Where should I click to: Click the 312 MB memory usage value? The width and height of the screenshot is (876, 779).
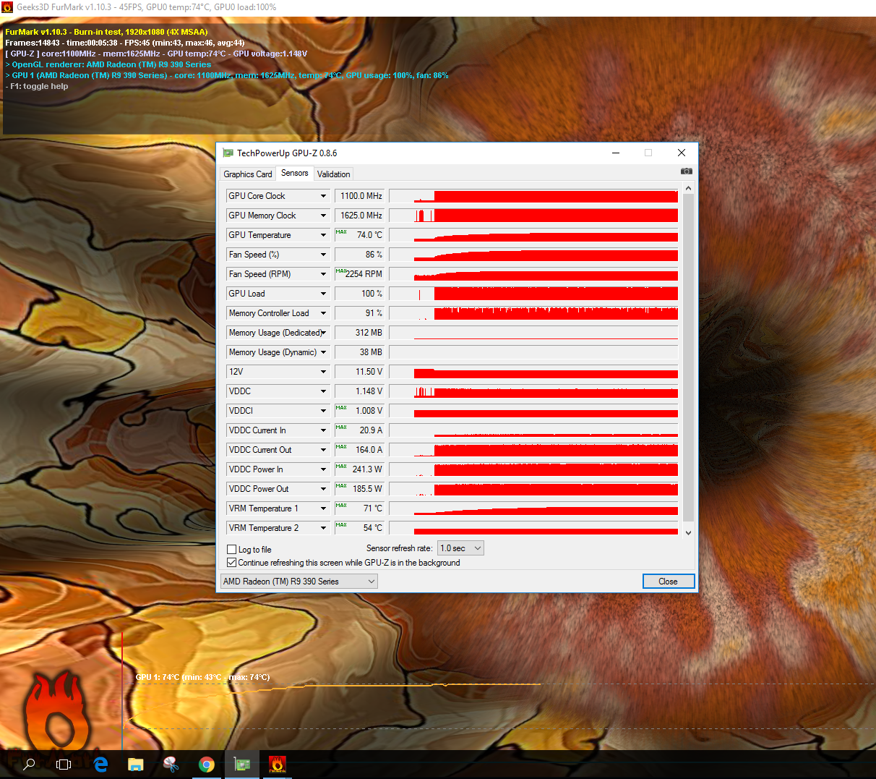pos(359,333)
